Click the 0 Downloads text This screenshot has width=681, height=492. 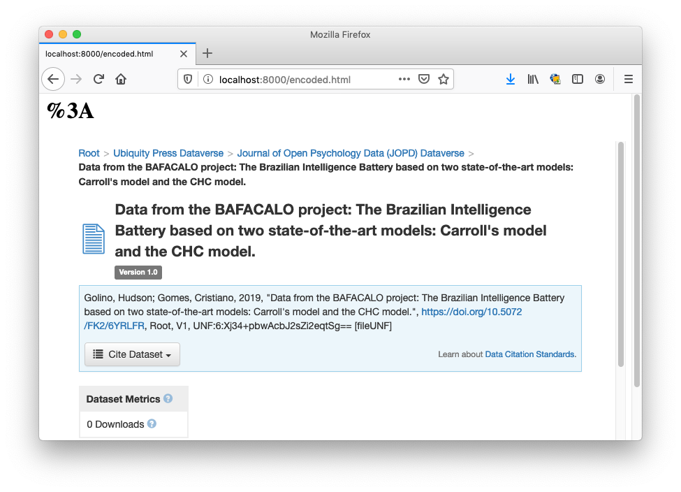tap(115, 424)
